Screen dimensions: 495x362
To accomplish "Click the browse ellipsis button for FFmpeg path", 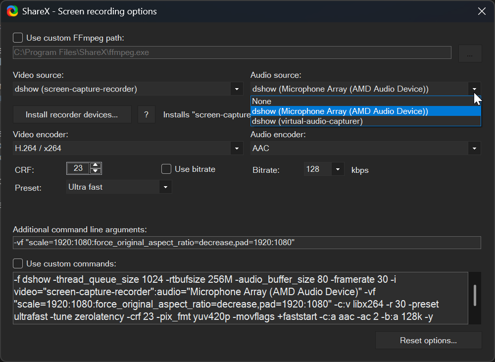I will (x=470, y=53).
